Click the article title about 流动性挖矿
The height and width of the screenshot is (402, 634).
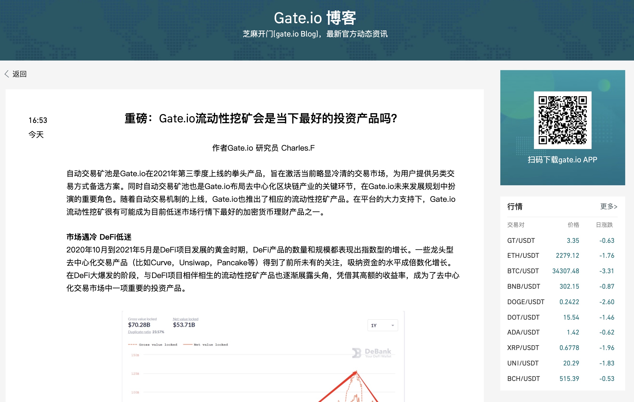[261, 118]
